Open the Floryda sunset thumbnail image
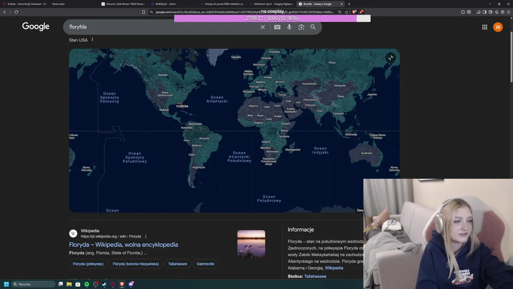This screenshot has width=513, height=289. [x=251, y=244]
